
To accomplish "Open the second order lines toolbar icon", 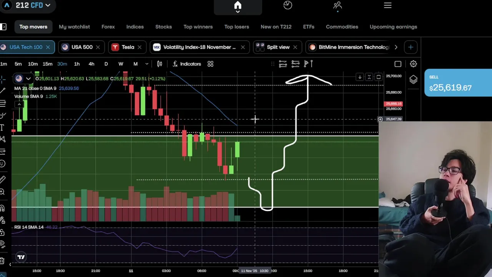I will [296, 64].
